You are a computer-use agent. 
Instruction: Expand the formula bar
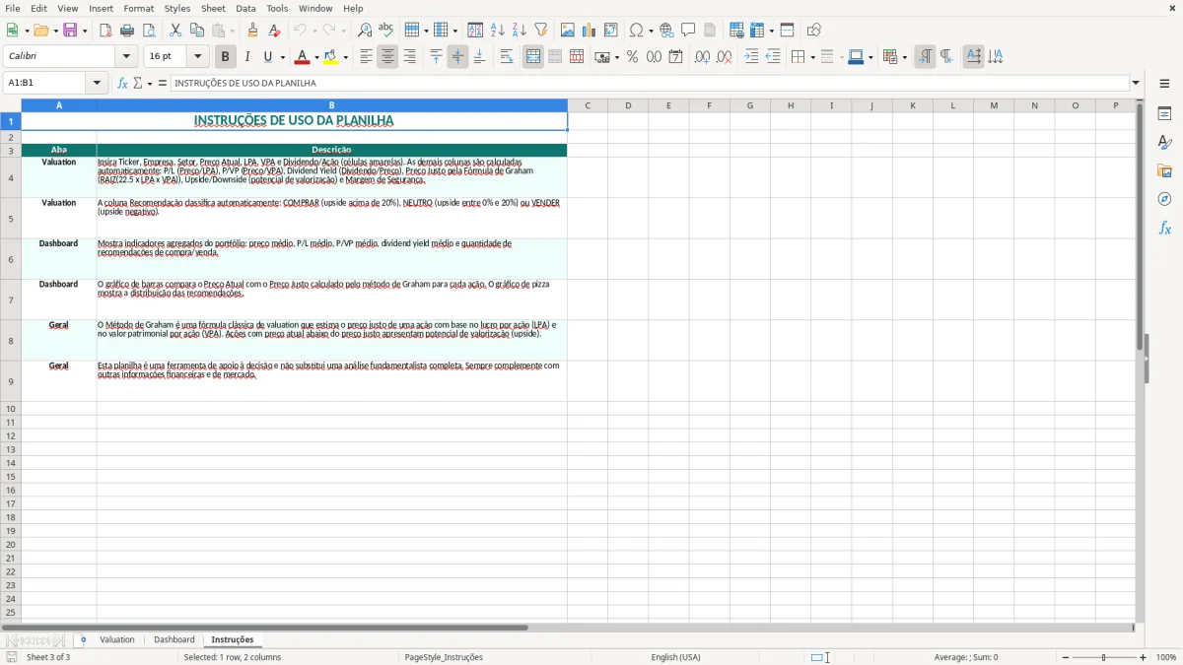pos(1137,83)
